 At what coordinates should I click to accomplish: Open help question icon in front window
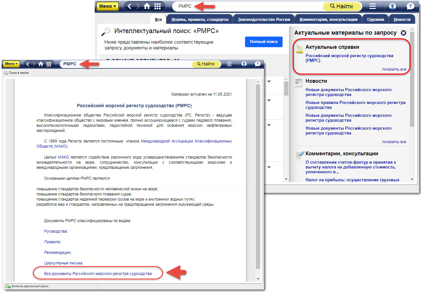point(258,64)
